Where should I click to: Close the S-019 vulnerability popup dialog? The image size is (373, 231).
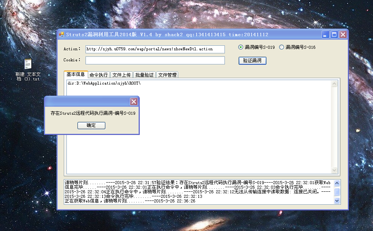click(x=134, y=102)
